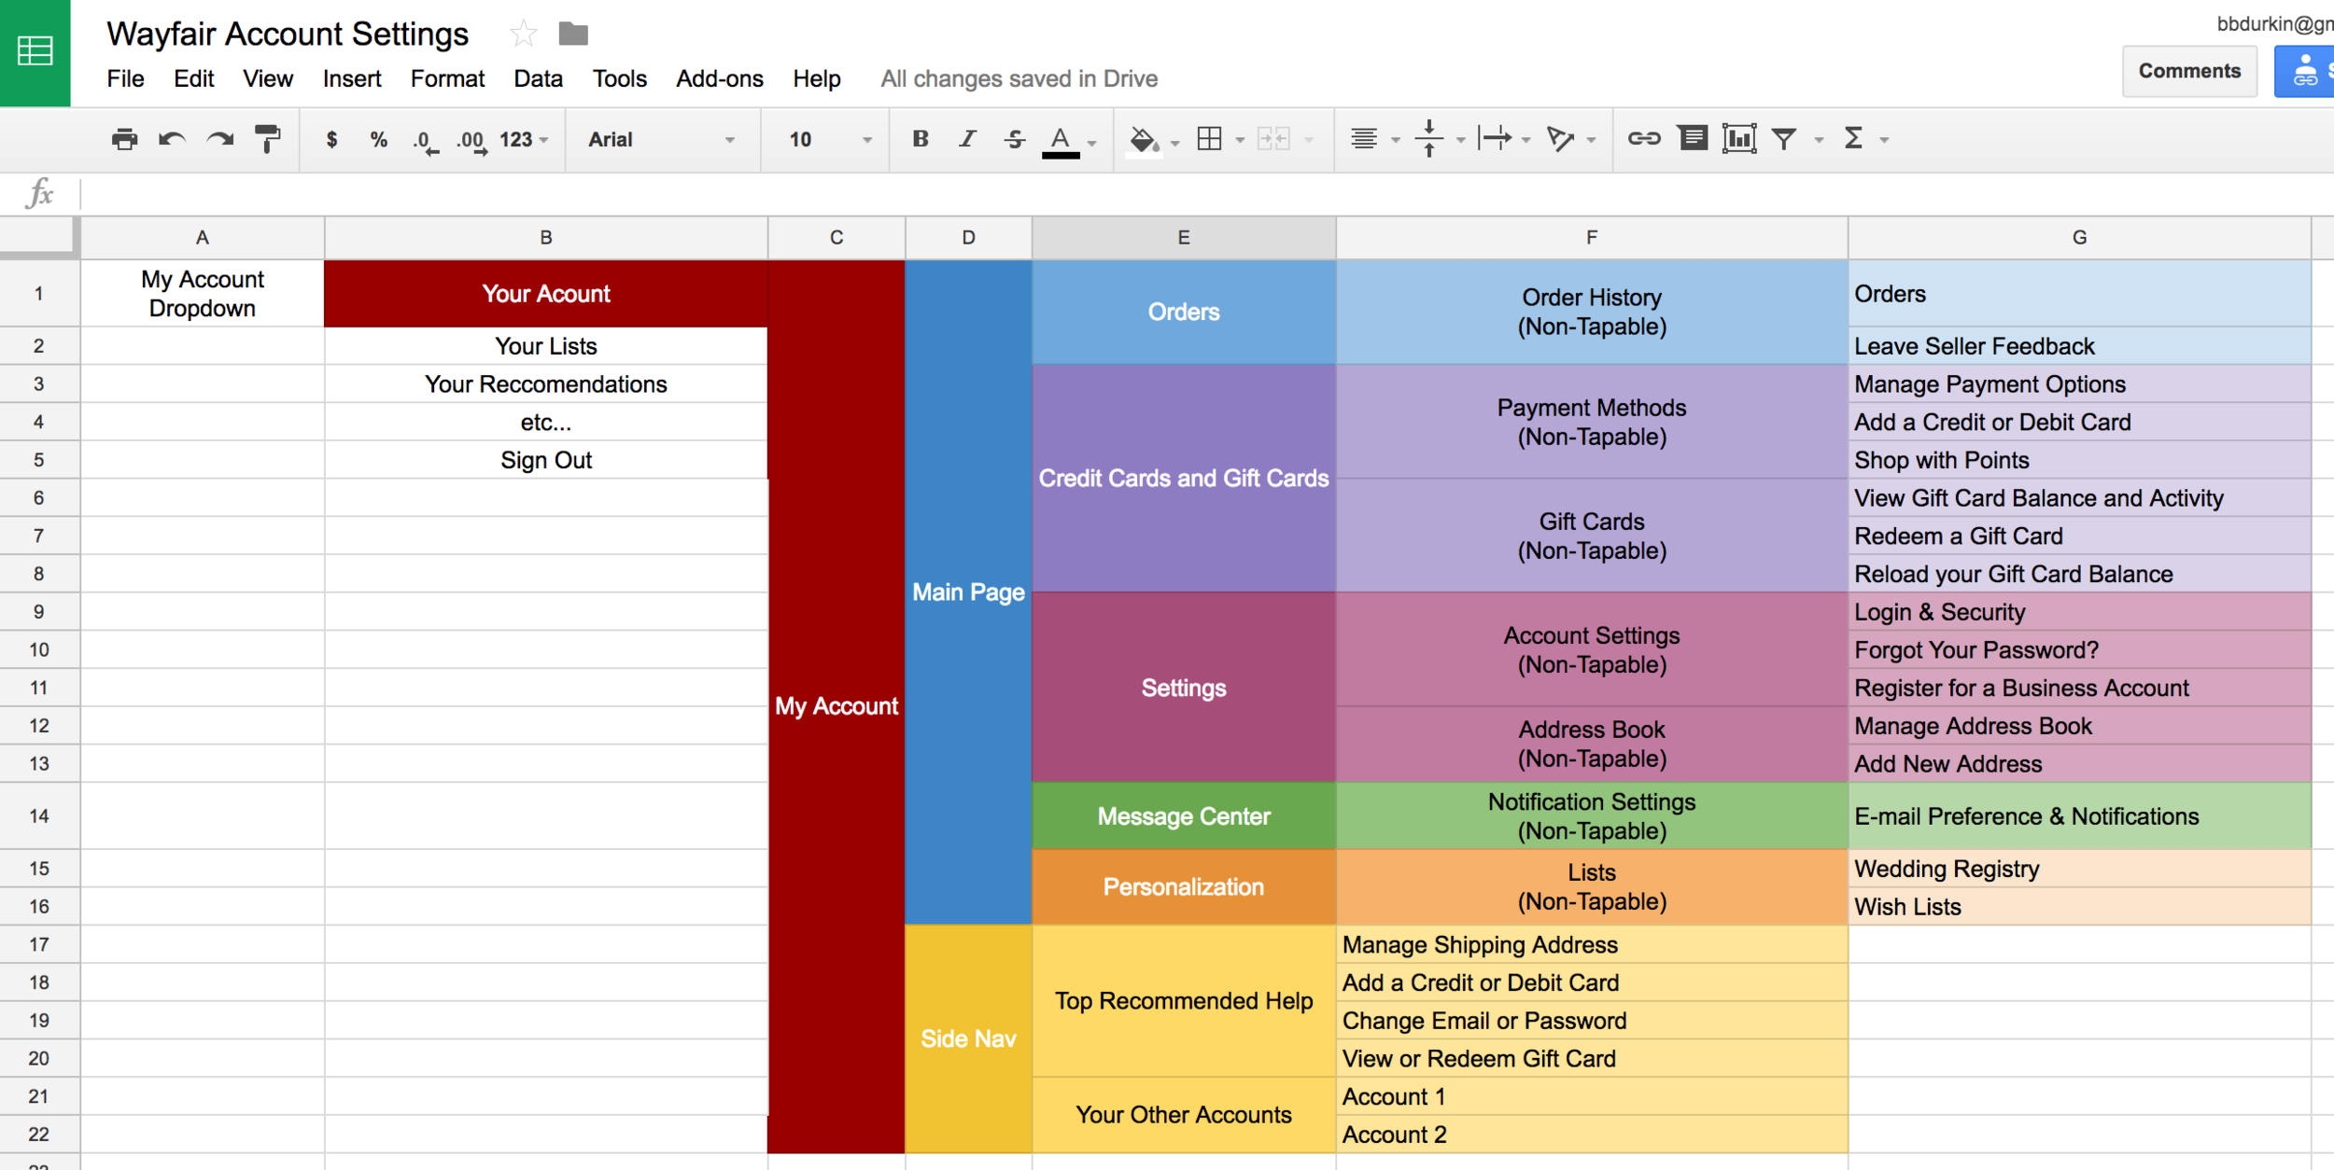Open the fill color picker
Screen dimensions: 2334x1170
click(1144, 141)
